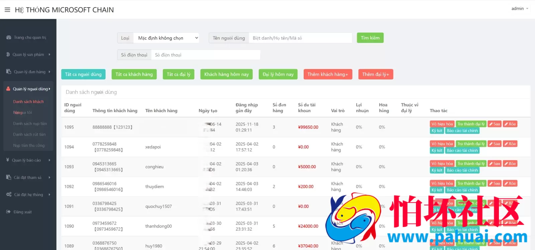Click the clipboard icon for Quản lý đơn hàng
The width and height of the screenshot is (535, 250).
pyautogui.click(x=9, y=71)
